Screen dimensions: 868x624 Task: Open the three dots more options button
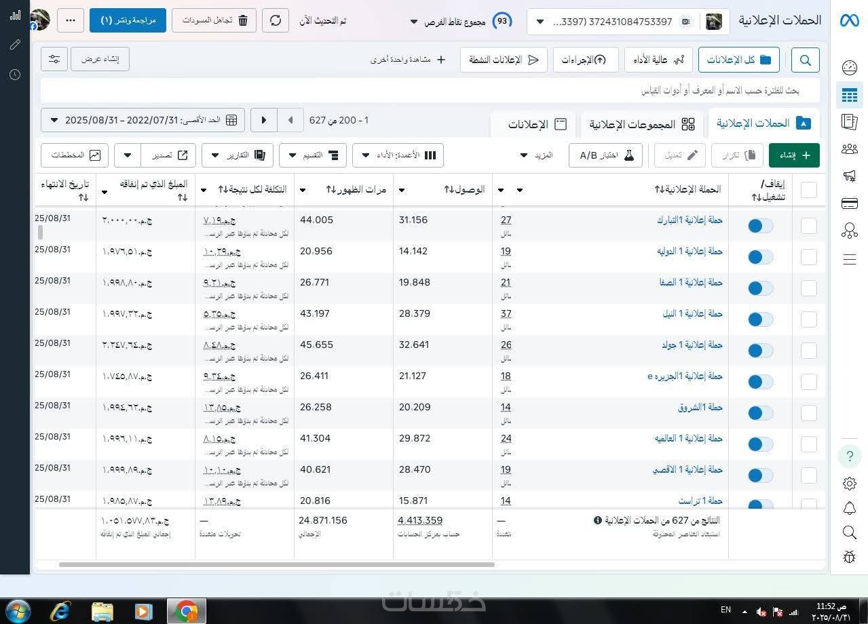click(x=71, y=20)
